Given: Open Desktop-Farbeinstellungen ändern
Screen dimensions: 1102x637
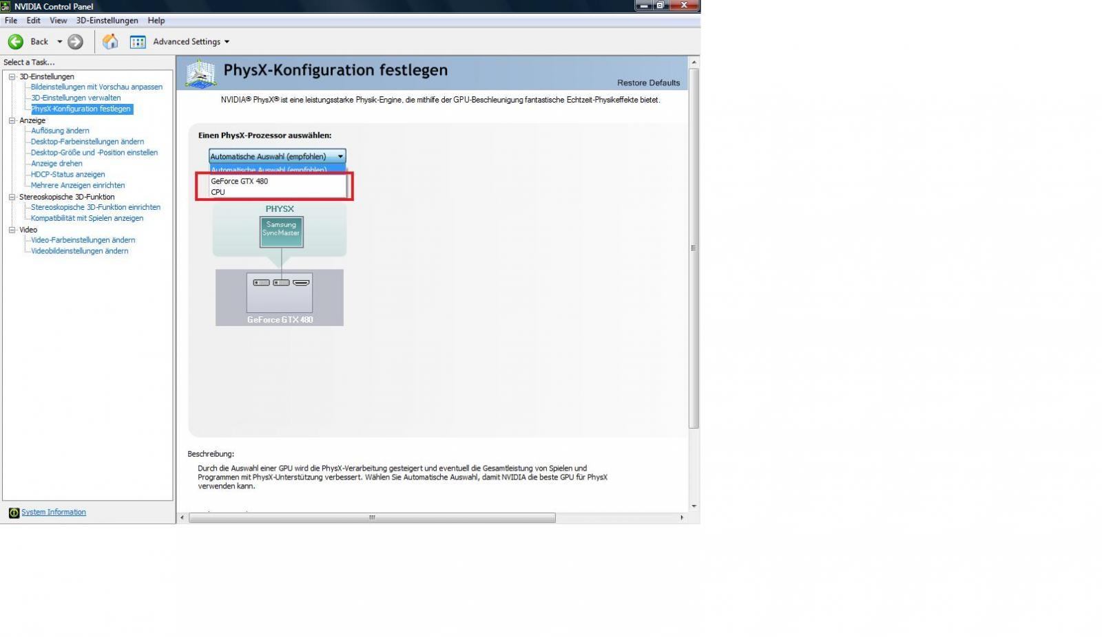Looking at the screenshot, I should 87,142.
